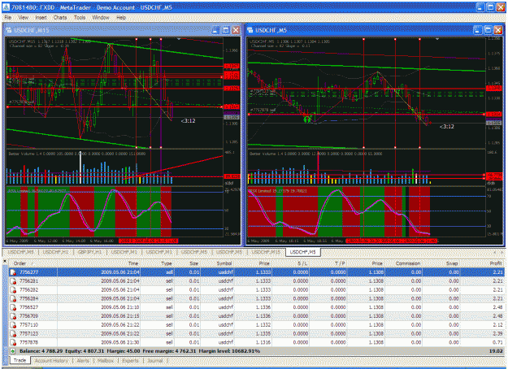Sort orders by the Swap column header
508x369 pixels.
pyautogui.click(x=441, y=263)
